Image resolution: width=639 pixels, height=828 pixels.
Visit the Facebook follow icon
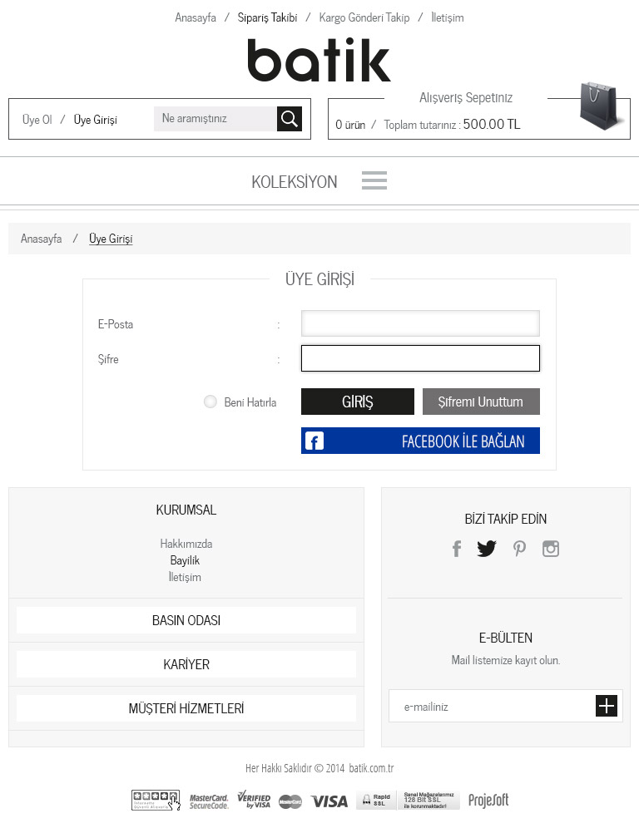(x=456, y=549)
